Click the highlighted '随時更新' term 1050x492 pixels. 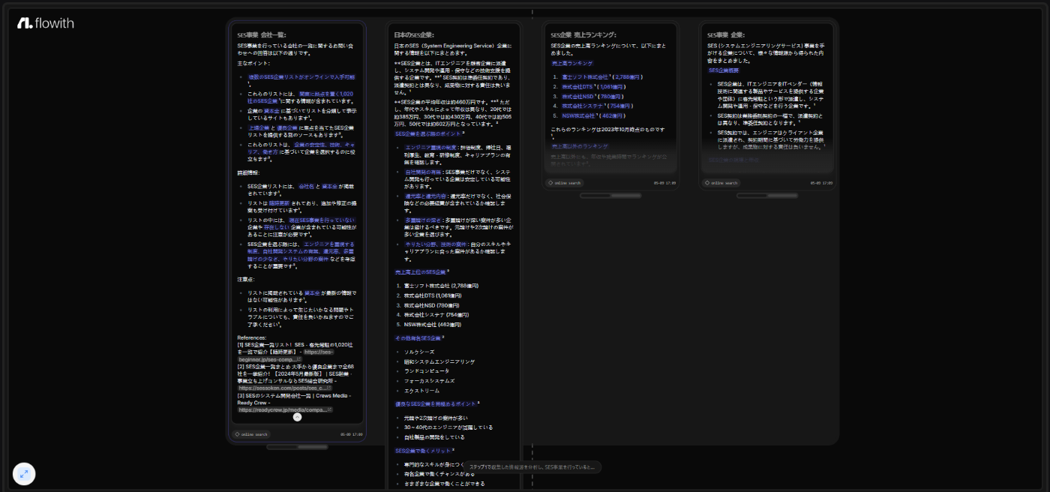(279, 202)
